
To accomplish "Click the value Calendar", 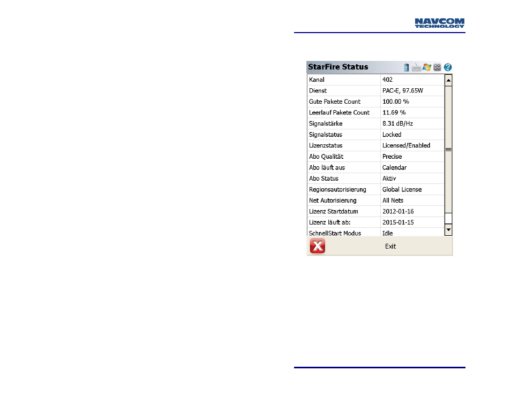I will click(x=394, y=167).
